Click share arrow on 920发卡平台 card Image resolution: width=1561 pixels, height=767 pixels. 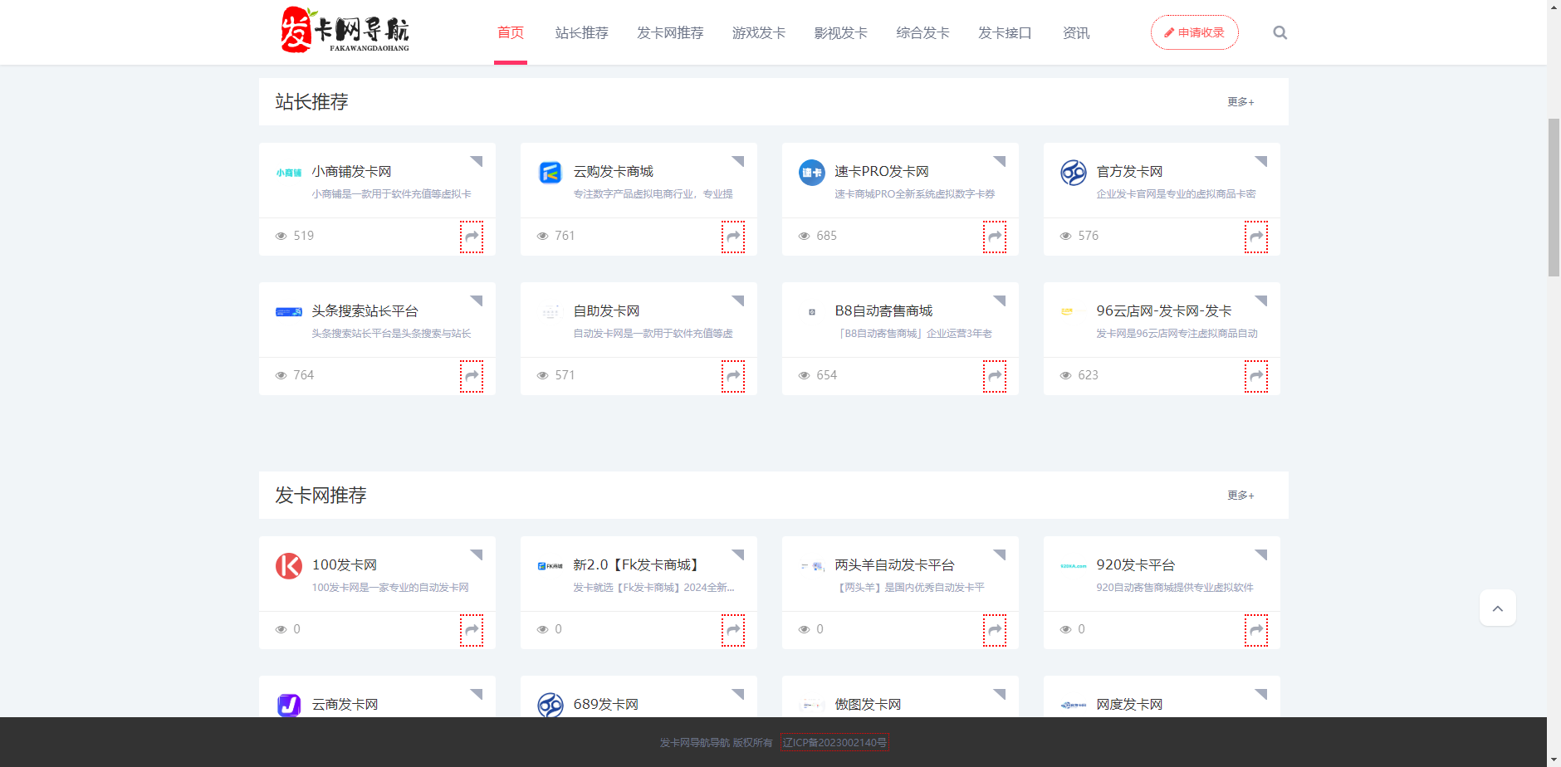click(x=1256, y=630)
